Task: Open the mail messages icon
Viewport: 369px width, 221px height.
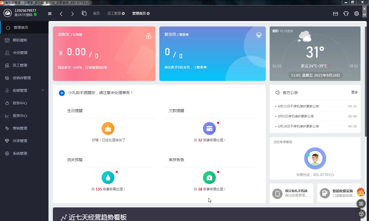Action: click(335, 14)
